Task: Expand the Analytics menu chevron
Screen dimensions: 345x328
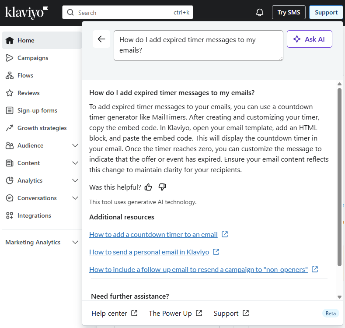Action: click(x=75, y=180)
